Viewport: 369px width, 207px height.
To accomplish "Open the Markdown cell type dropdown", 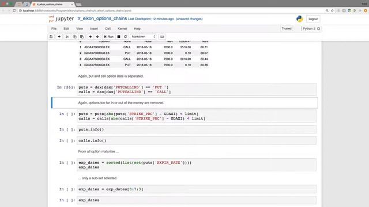I will (144, 37).
